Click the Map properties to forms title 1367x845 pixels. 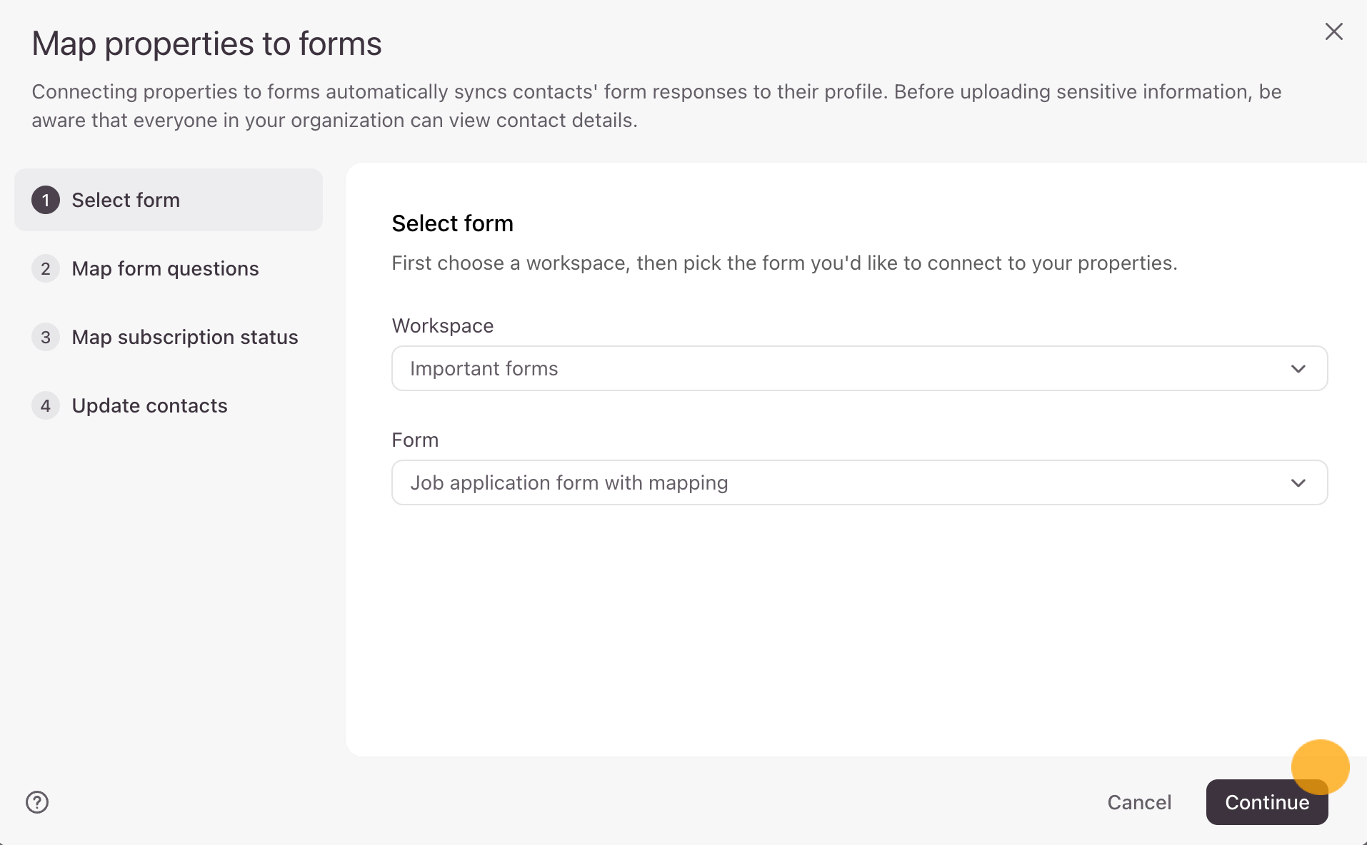(x=206, y=44)
